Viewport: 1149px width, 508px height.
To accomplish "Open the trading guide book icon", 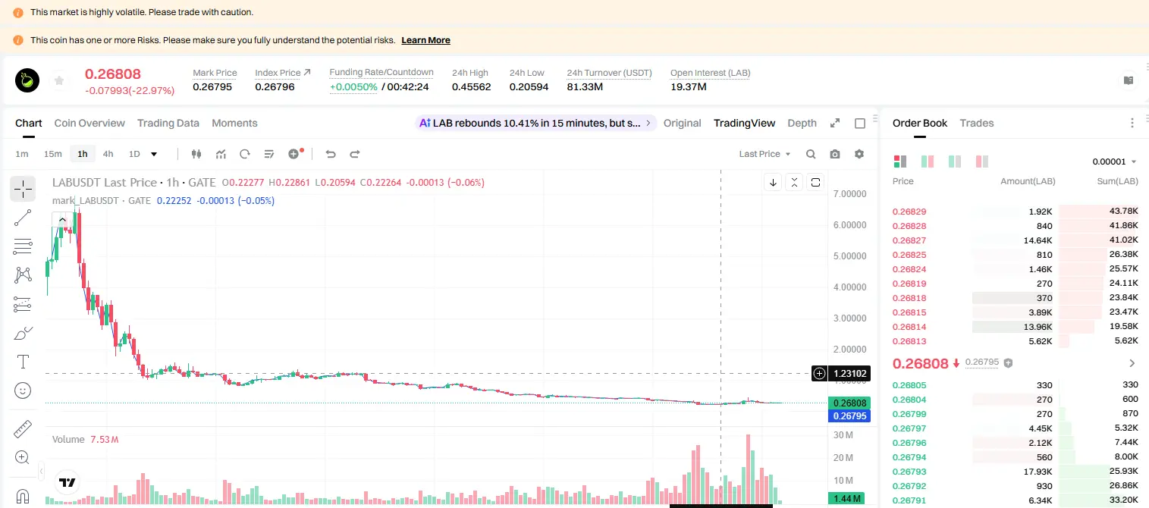I will click(x=1129, y=80).
